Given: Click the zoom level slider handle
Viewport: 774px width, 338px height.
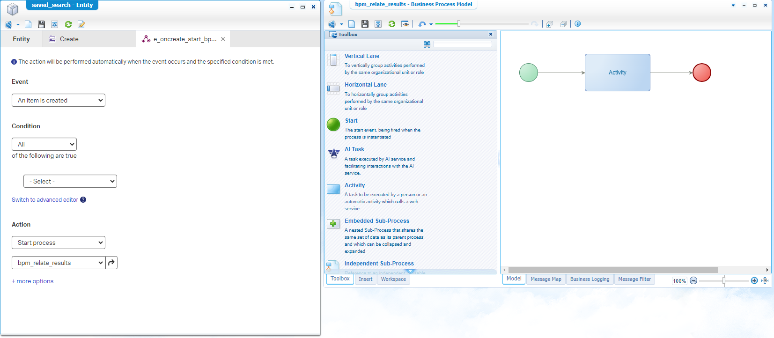Looking at the screenshot, I should pyautogui.click(x=724, y=280).
